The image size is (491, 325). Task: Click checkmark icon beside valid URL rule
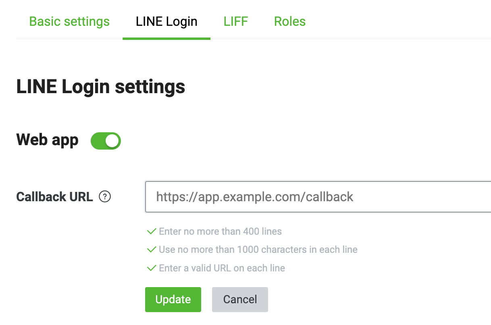coord(152,268)
